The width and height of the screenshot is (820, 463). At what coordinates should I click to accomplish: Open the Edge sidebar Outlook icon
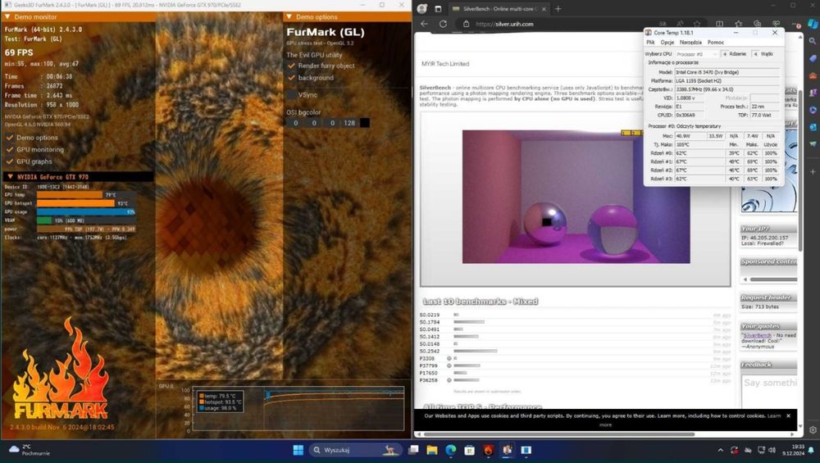813,127
